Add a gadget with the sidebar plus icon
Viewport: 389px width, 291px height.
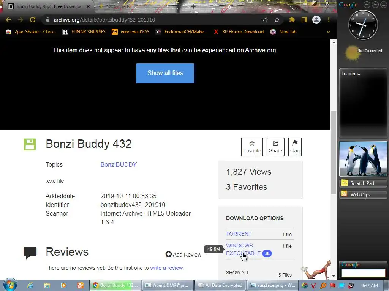367,5
